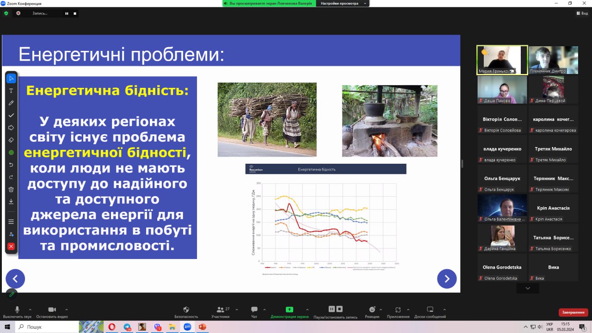Expand participant list with the down chevron
This screenshot has width=592, height=333.
click(528, 288)
